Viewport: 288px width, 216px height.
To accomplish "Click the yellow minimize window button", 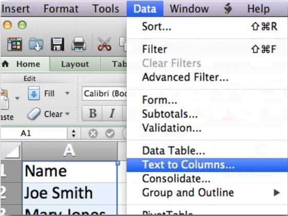I will 8,25.
